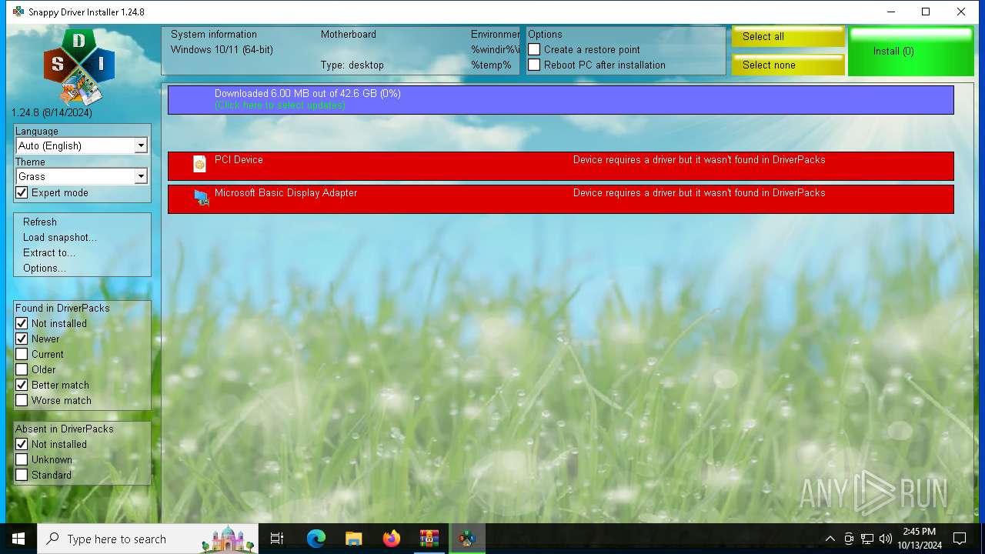Open the Language dropdown
The width and height of the screenshot is (985, 554).
click(x=82, y=145)
